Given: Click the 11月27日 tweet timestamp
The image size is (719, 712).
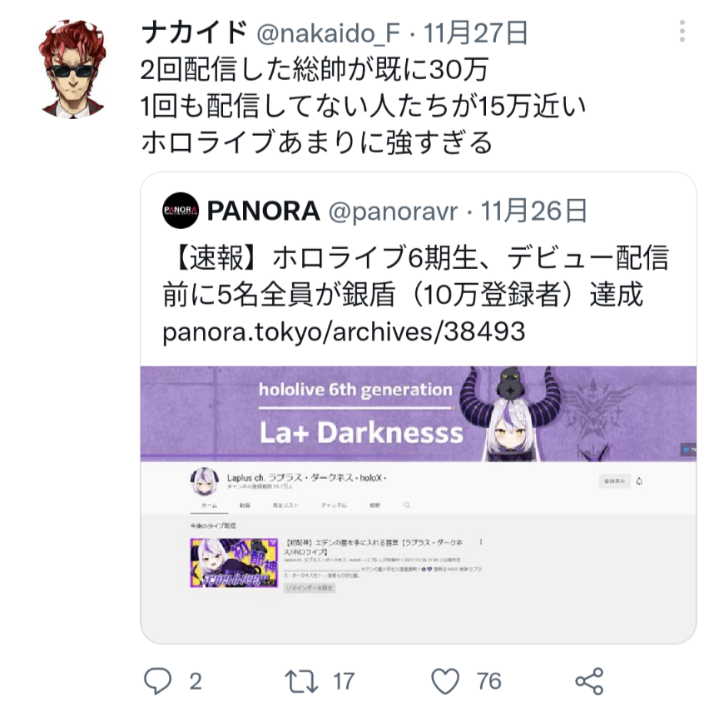Looking at the screenshot, I should (475, 33).
